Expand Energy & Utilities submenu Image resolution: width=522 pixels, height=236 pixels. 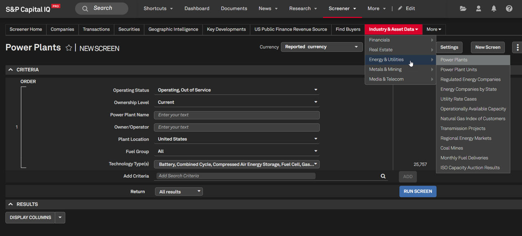400,59
